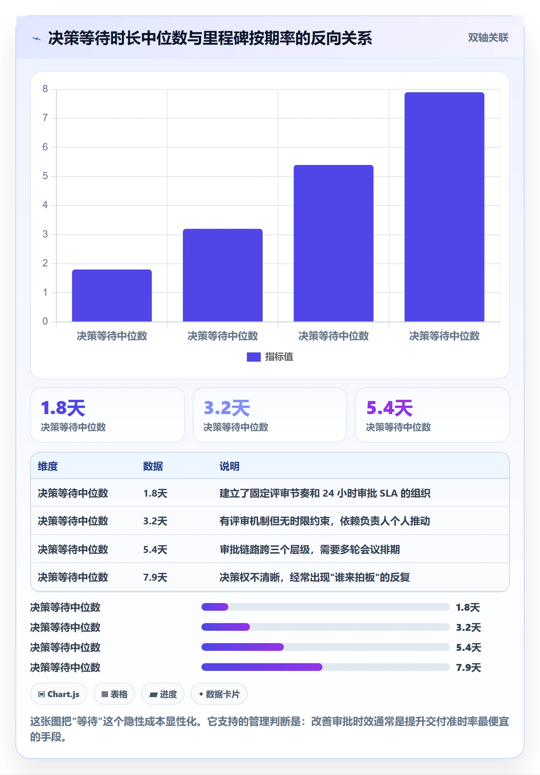Open the 3.2天 data card

point(270,415)
